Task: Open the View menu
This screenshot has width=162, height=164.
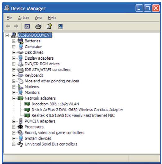Action: coord(38,18)
